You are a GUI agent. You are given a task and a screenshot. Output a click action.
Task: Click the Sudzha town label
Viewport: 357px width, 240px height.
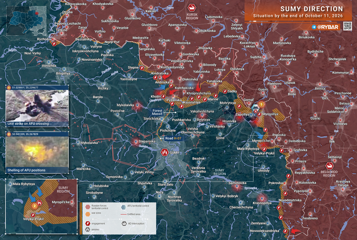256,57
